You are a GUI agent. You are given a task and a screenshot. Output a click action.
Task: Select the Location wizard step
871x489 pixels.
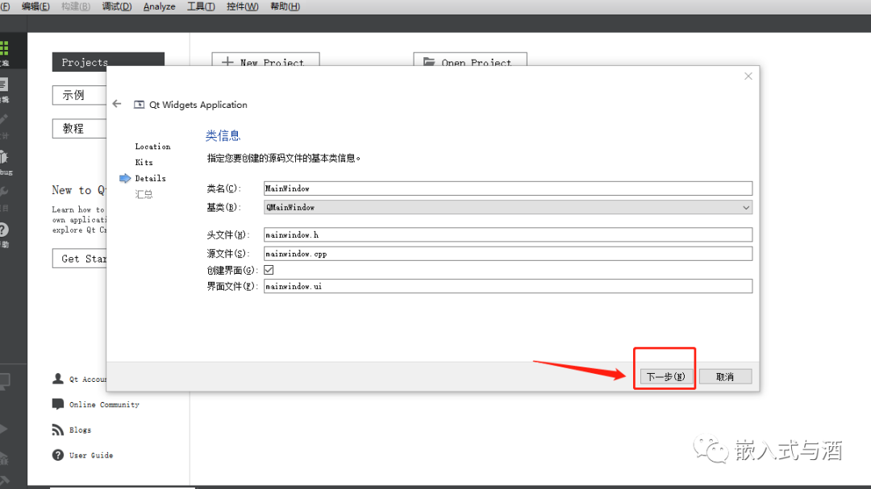152,147
